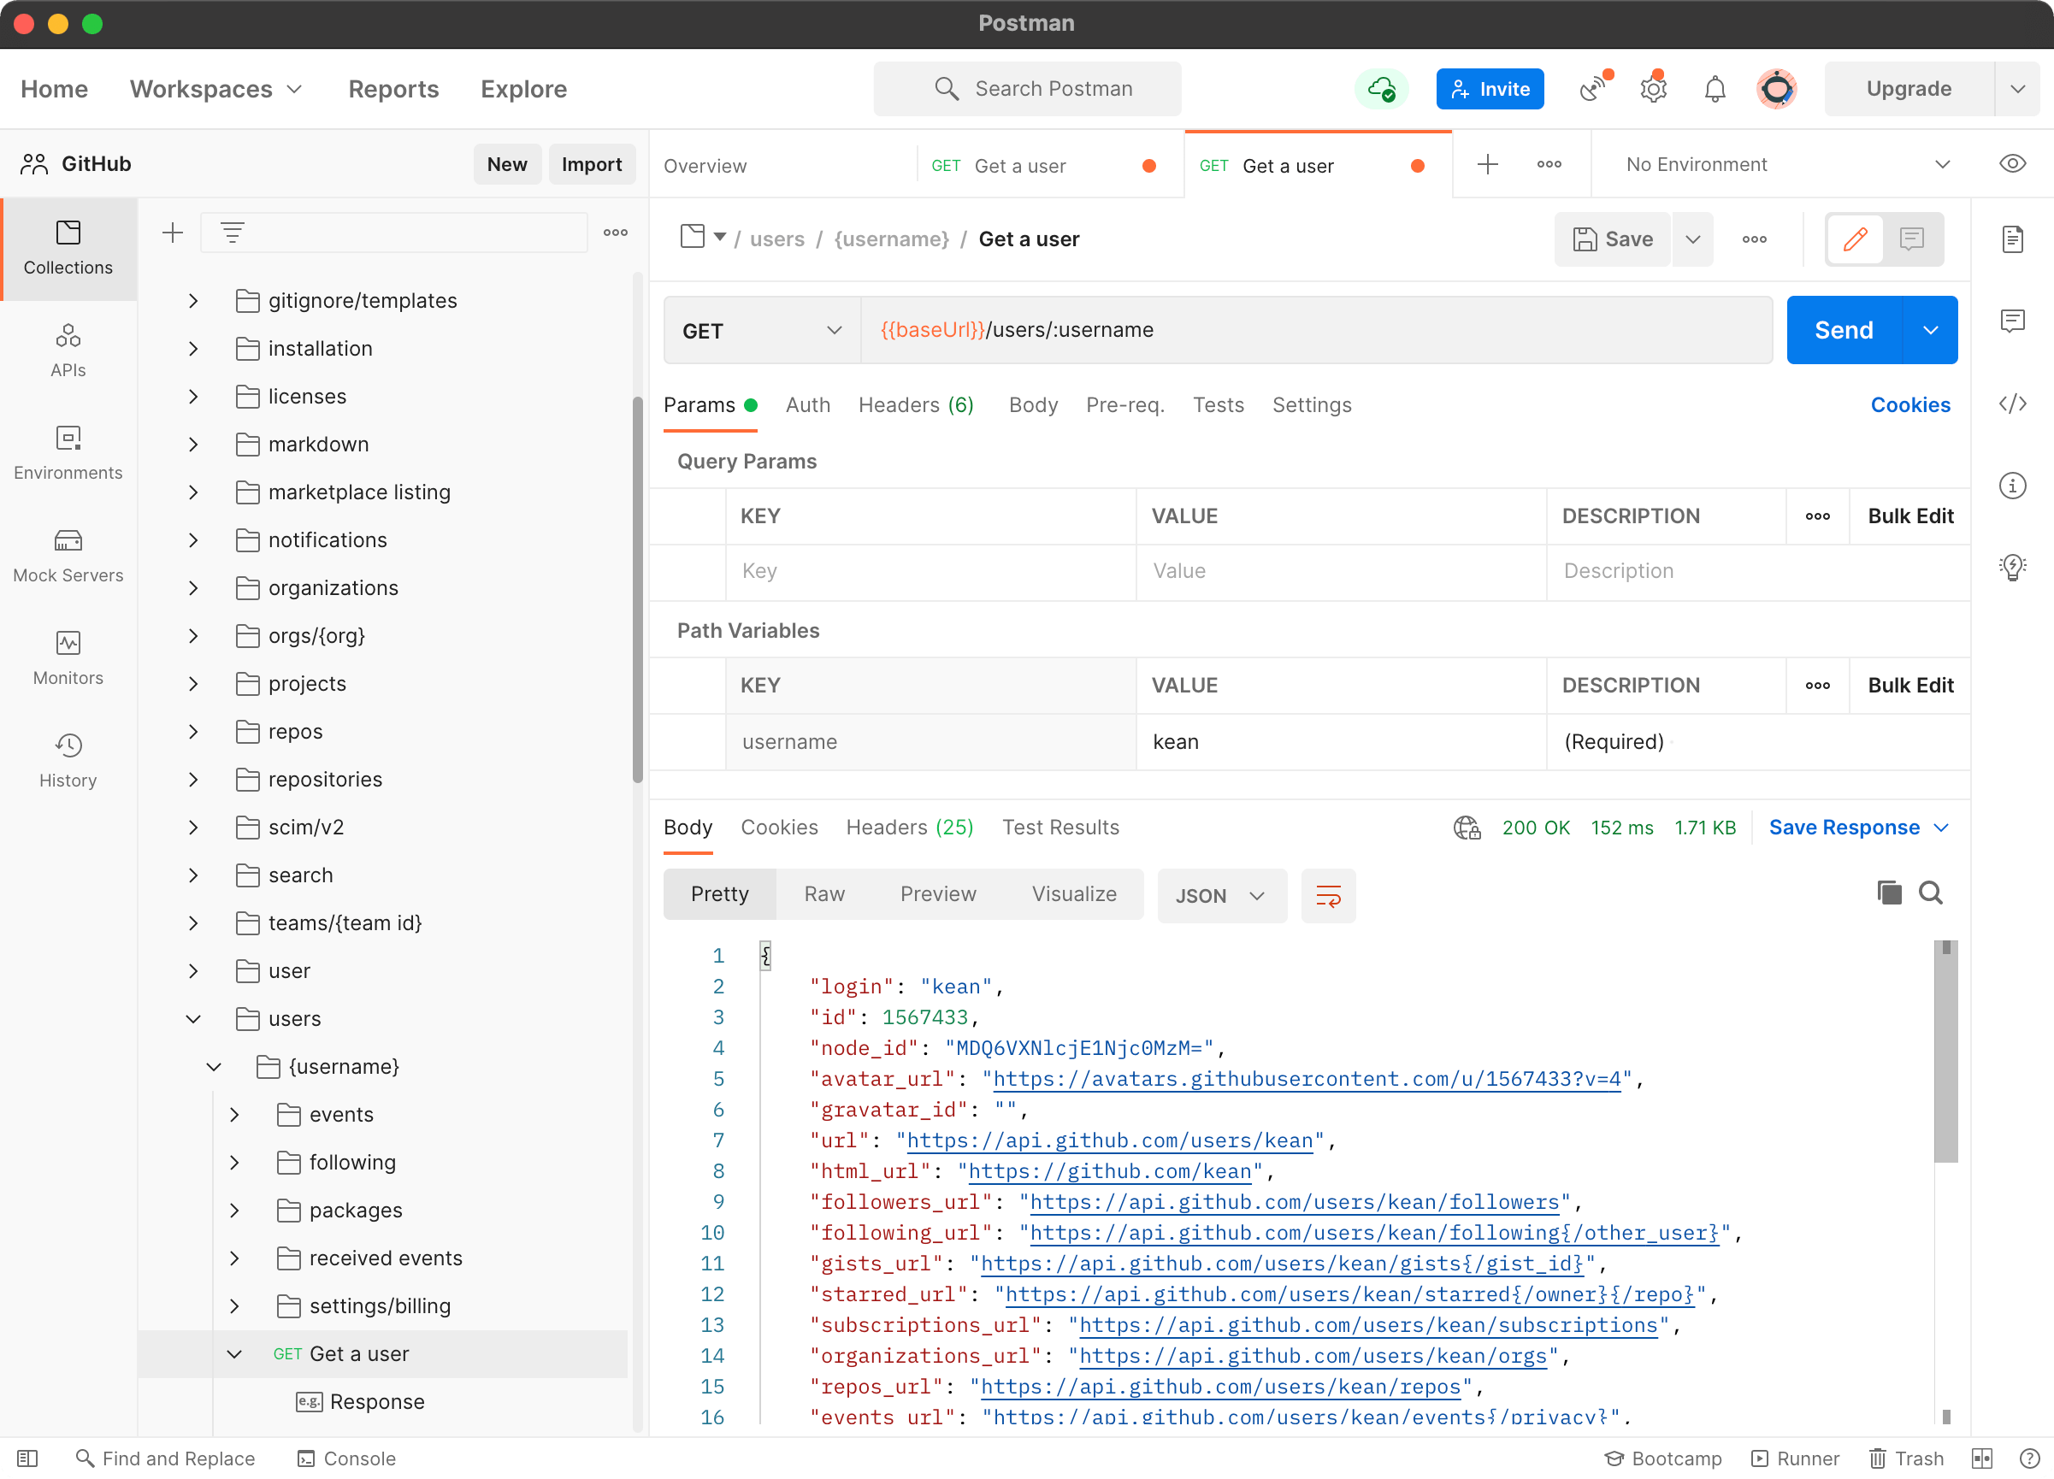Click the Invite button
Screen dimensions: 2054x1479
(1489, 89)
